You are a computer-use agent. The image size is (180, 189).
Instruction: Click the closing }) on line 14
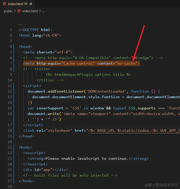point(30,103)
